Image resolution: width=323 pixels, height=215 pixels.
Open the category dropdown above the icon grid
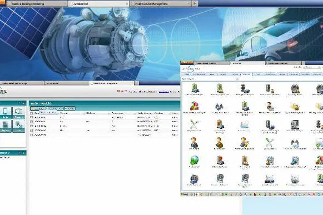point(237,79)
